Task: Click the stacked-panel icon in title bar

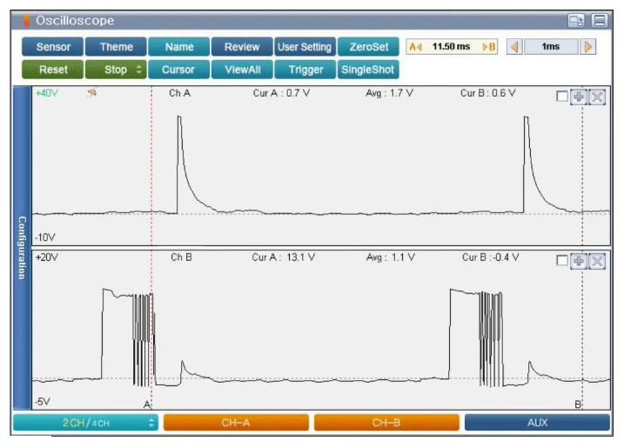Action: (599, 21)
